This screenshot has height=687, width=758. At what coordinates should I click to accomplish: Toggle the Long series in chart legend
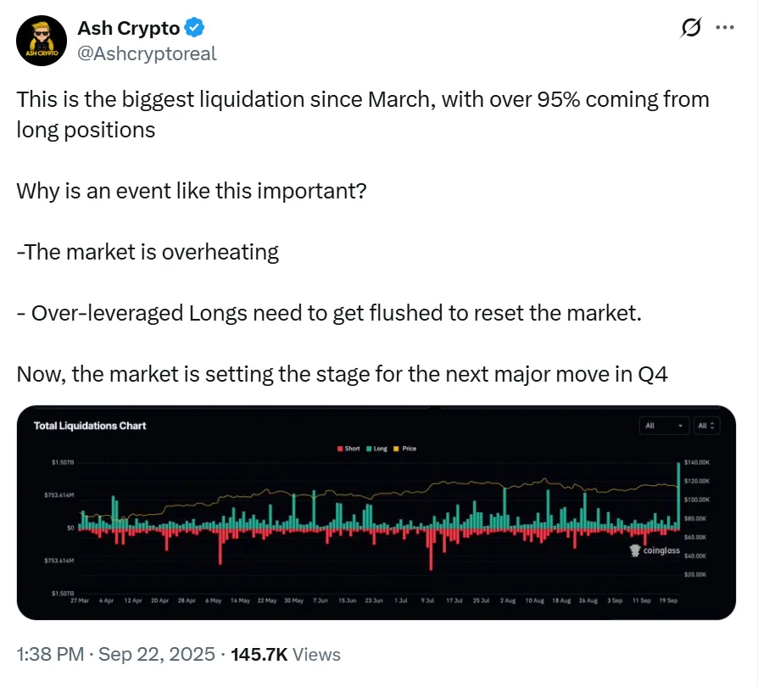pos(379,448)
